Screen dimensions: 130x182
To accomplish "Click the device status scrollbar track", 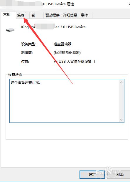I will tap(121, 101).
